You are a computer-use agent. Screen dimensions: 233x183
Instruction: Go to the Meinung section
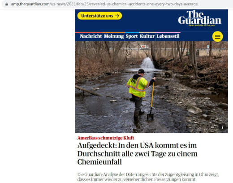[x=114, y=36]
